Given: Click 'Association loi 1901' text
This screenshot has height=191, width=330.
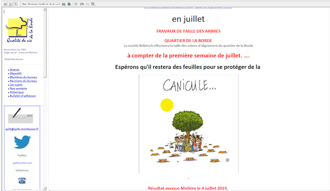Looking at the screenshot, I should click(15, 50).
